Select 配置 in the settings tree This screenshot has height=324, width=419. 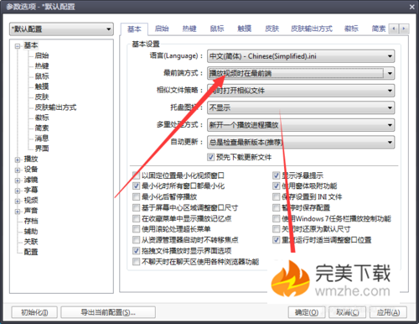click(31, 252)
